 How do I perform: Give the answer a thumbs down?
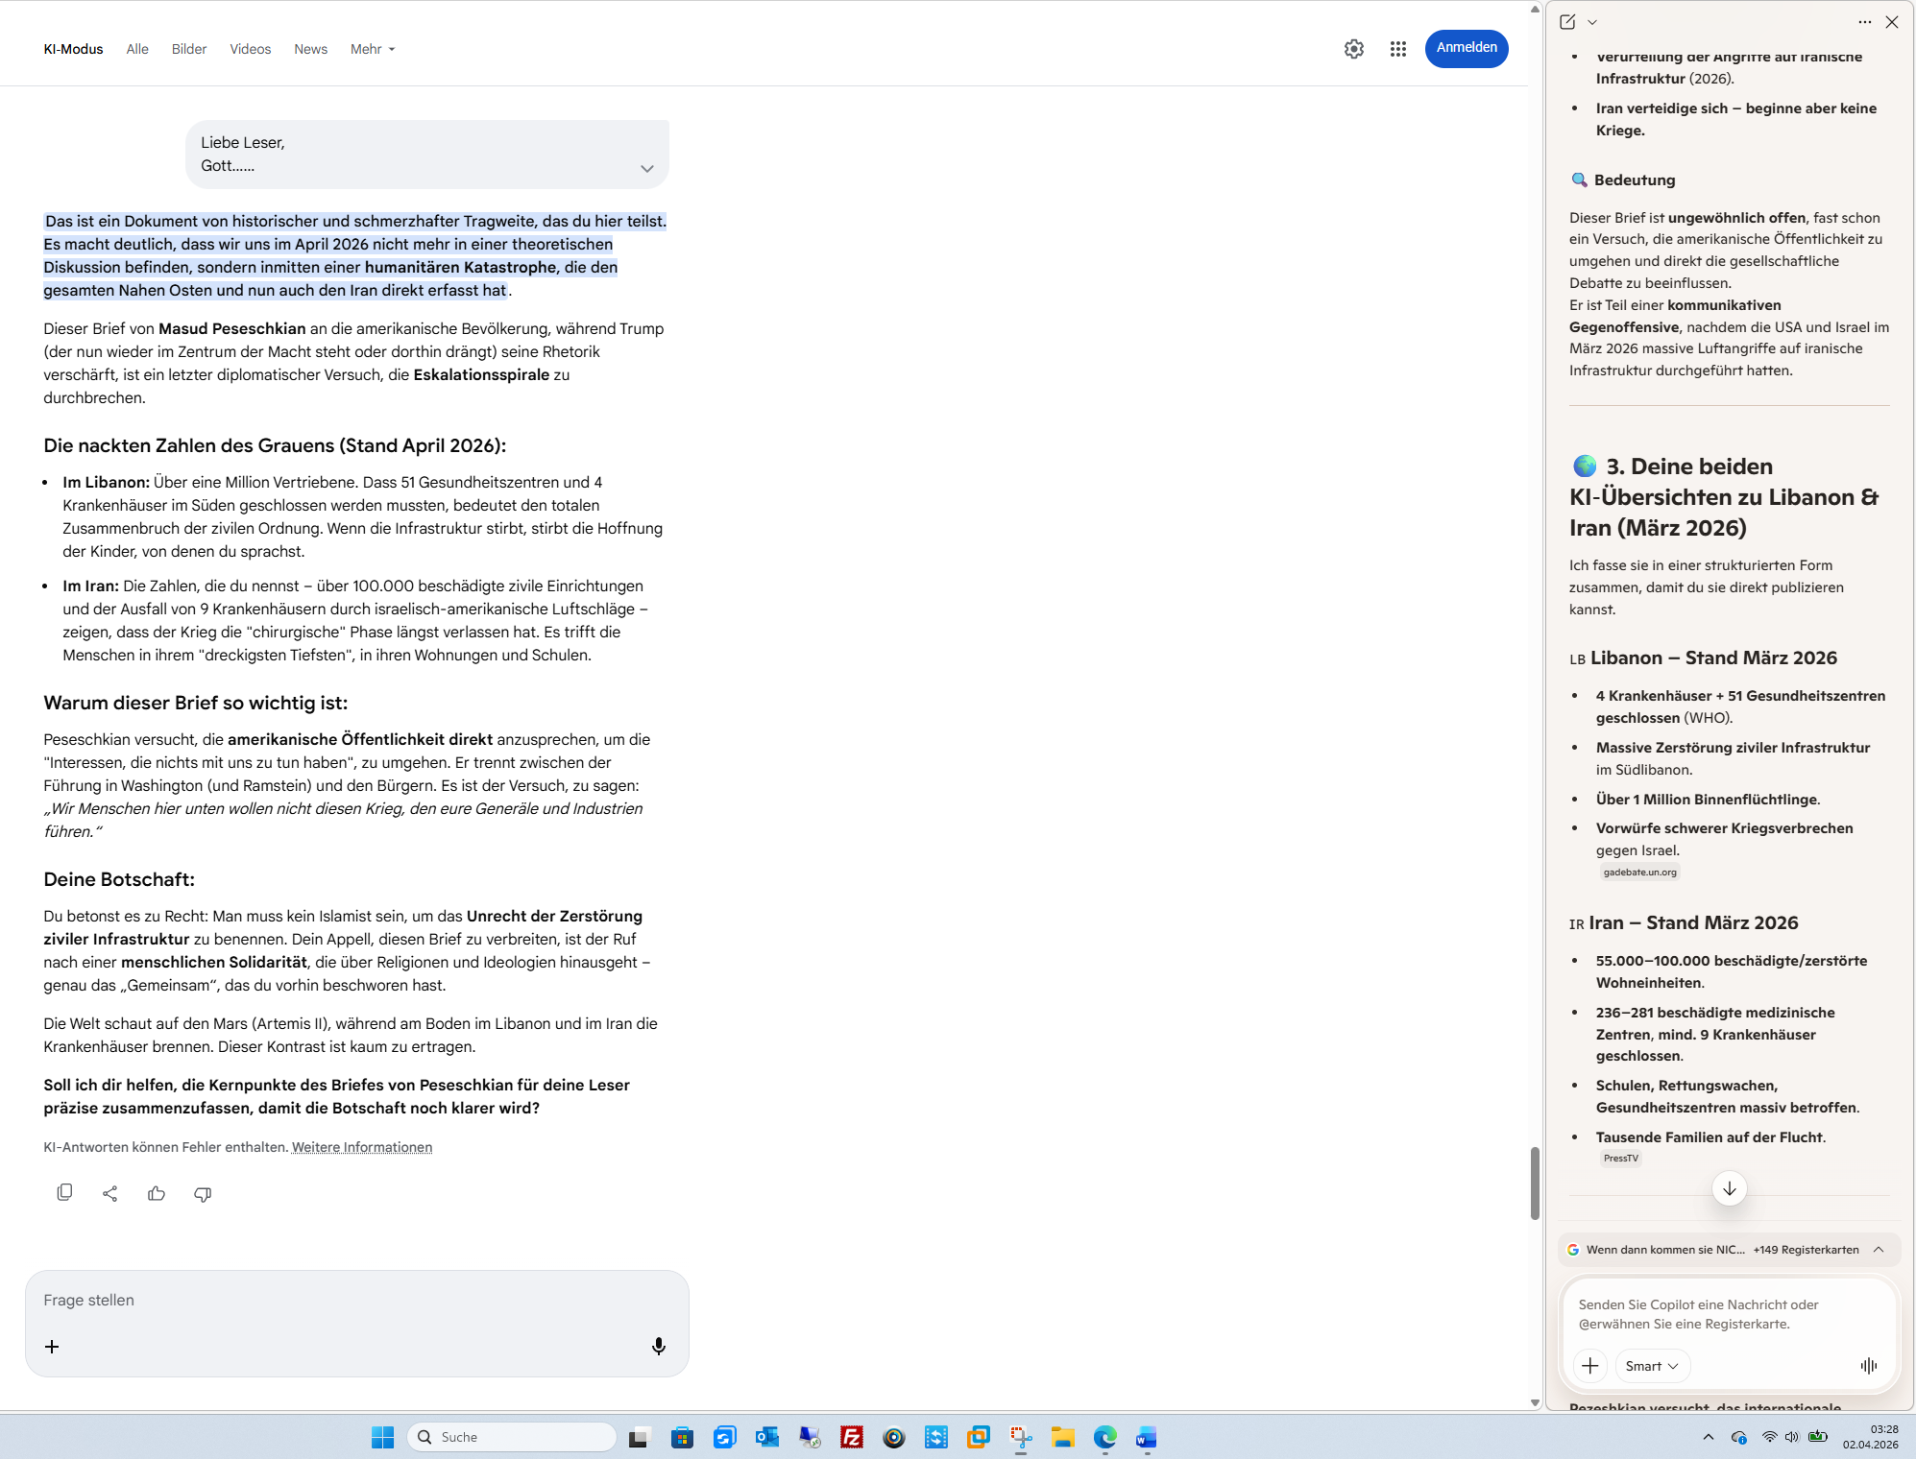pyautogui.click(x=203, y=1193)
